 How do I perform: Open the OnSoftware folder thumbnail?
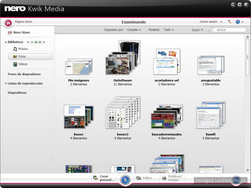(x=123, y=58)
